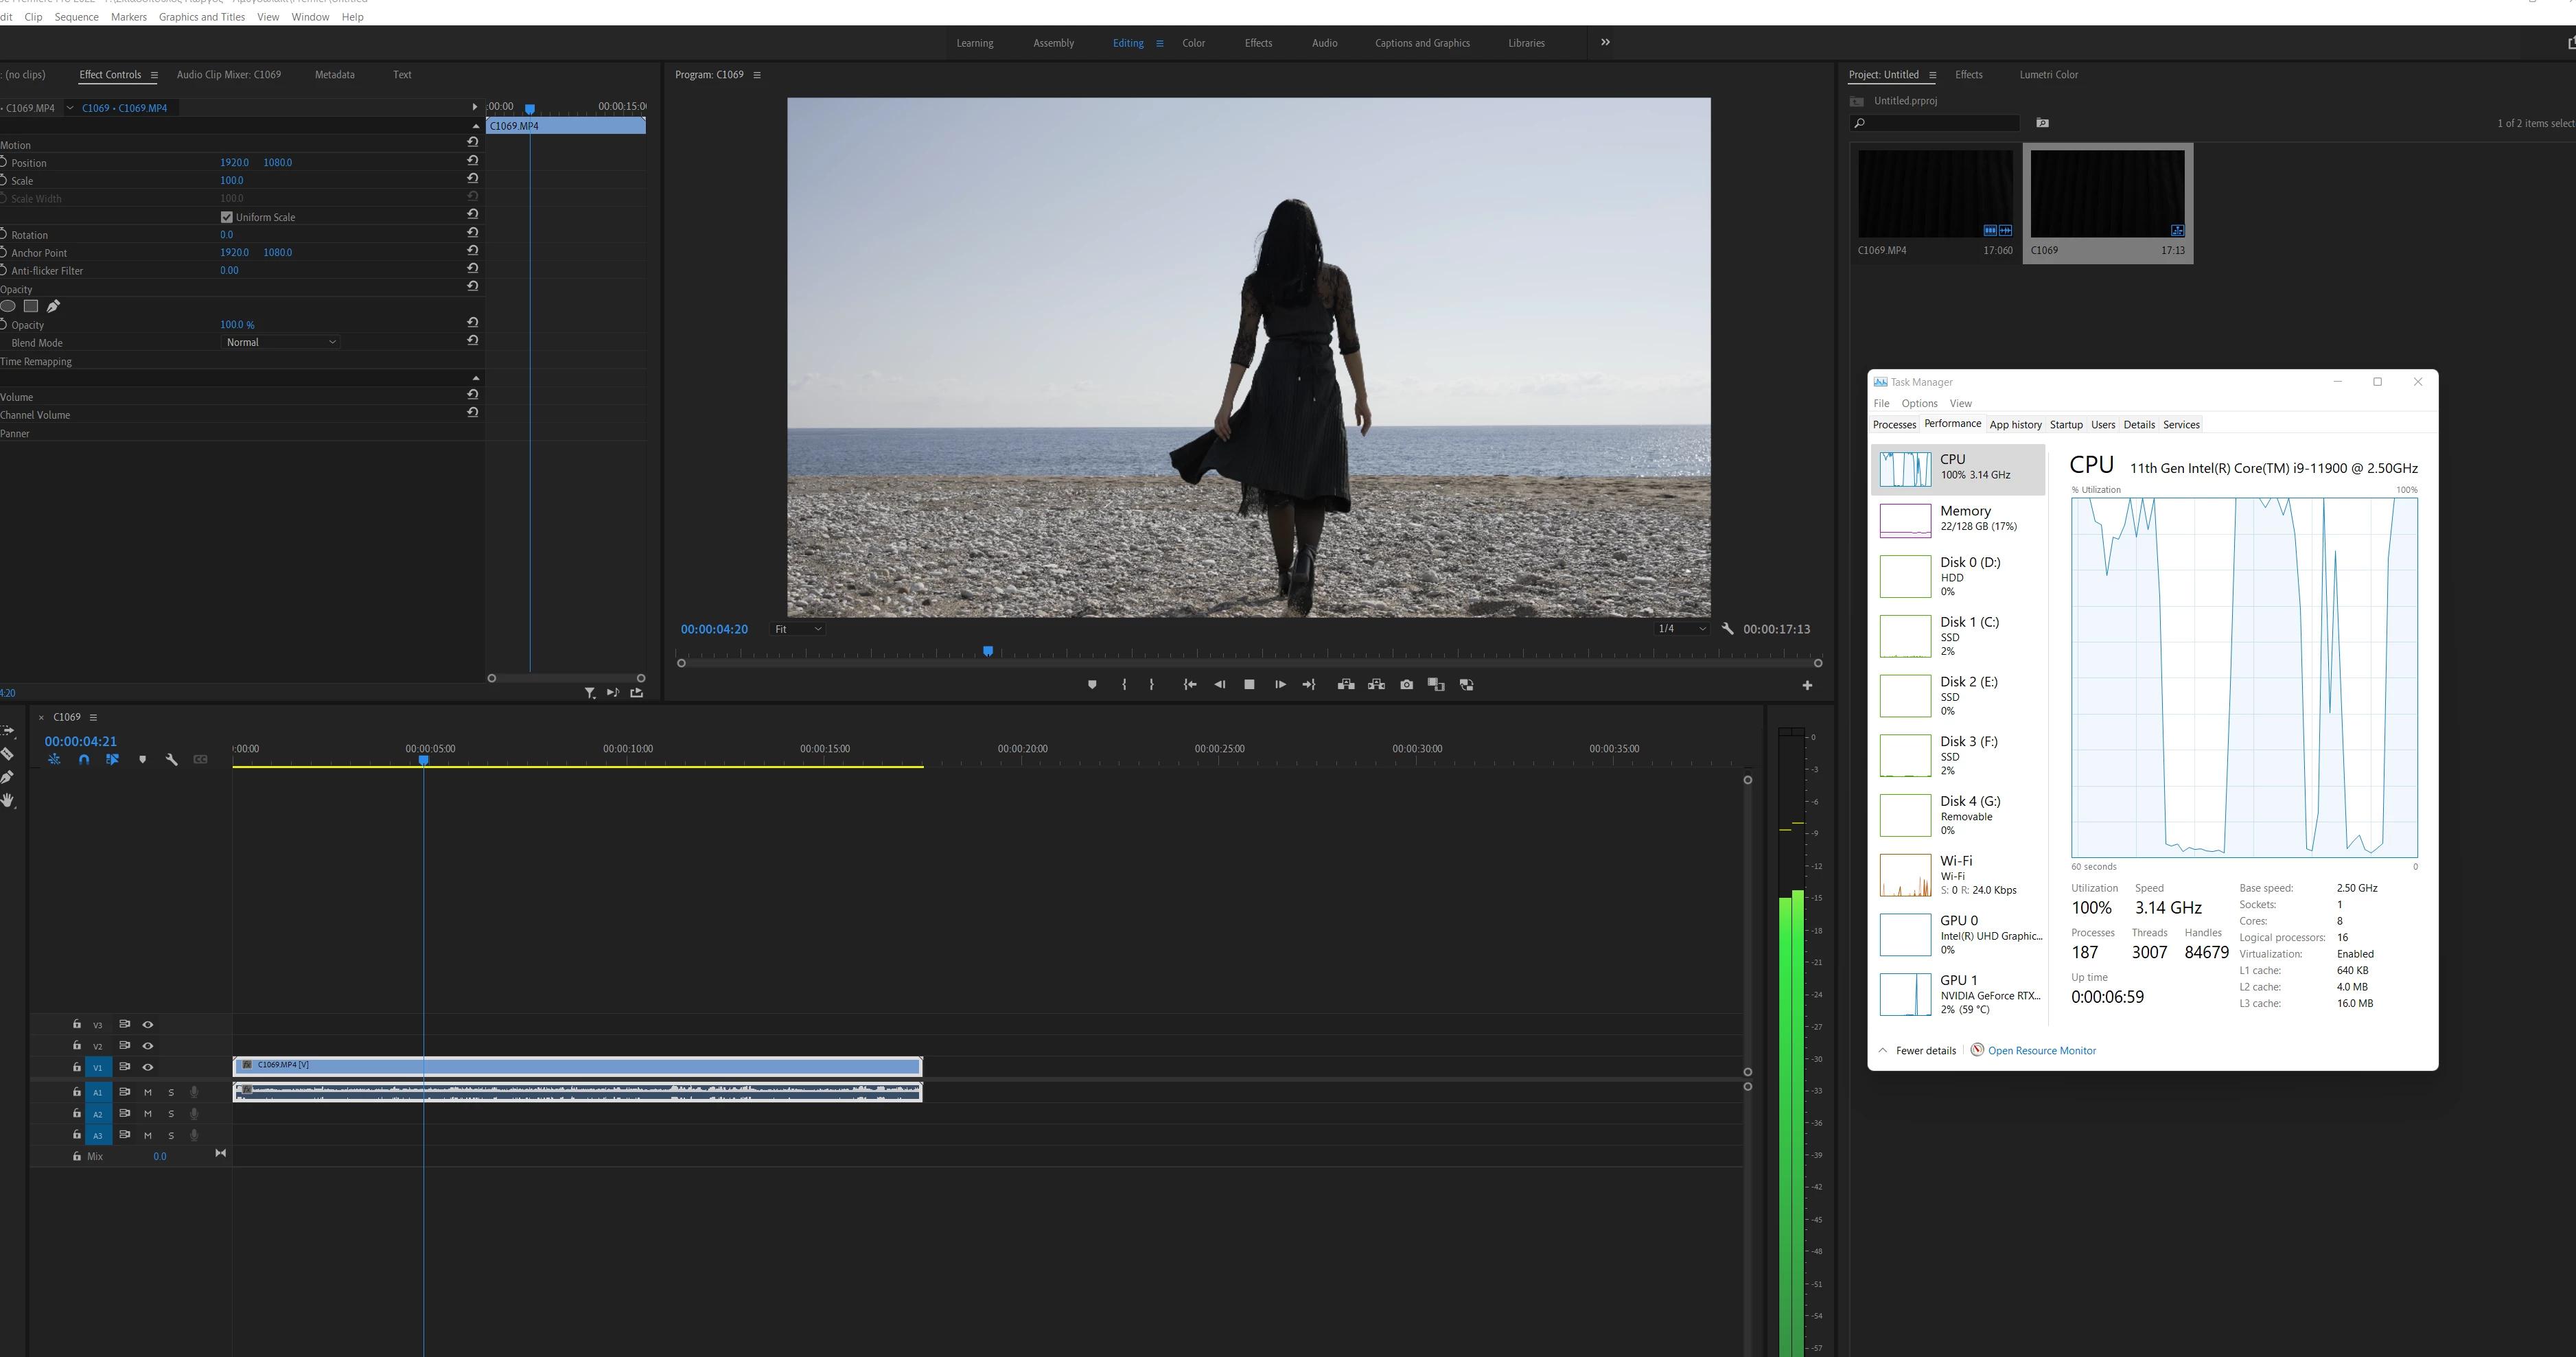Click the Export Frame camera icon
The height and width of the screenshot is (1357, 2576).
click(1406, 685)
